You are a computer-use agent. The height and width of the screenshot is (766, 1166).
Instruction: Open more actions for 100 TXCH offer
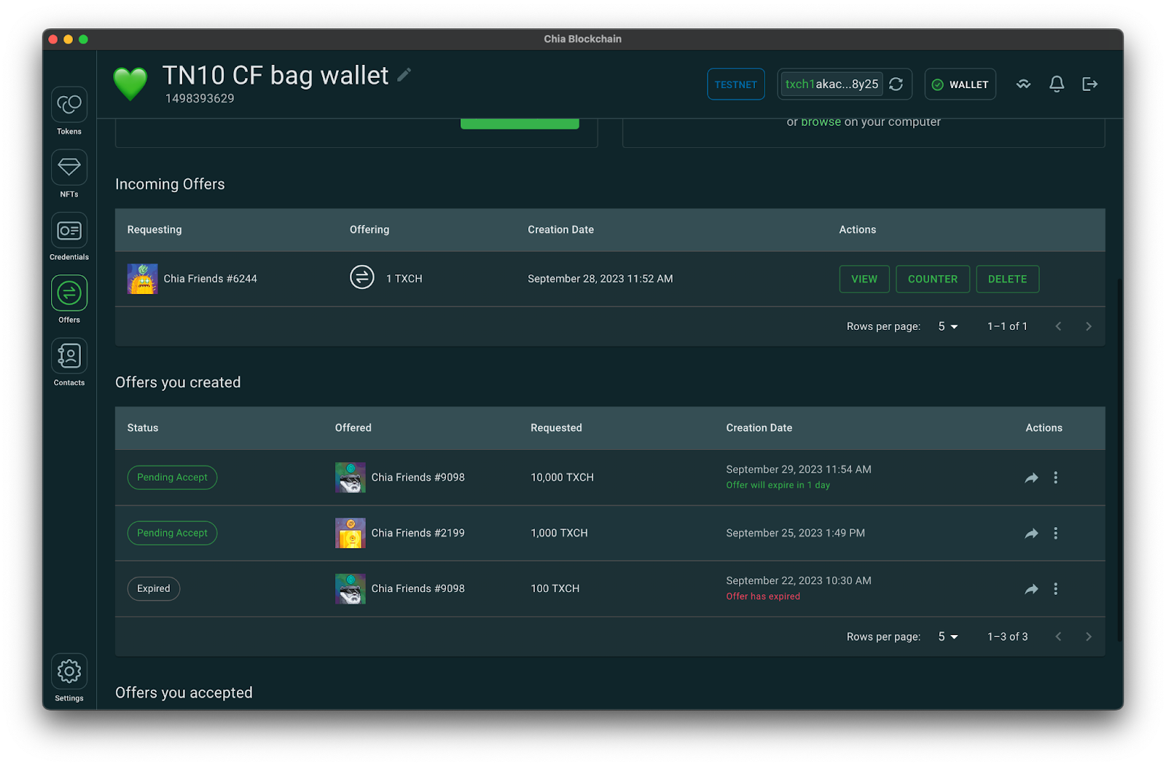click(1055, 589)
